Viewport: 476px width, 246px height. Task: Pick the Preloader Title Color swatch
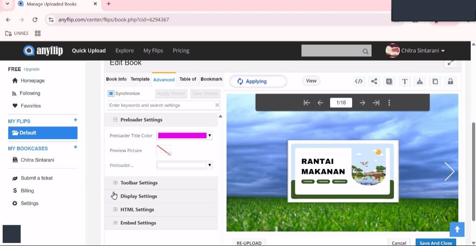point(182,136)
